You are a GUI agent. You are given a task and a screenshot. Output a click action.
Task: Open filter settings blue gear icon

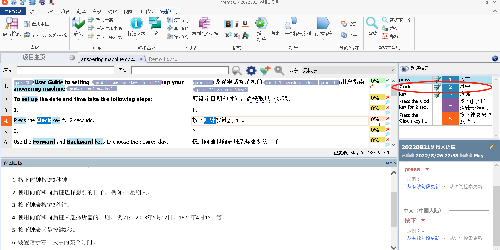point(251,70)
